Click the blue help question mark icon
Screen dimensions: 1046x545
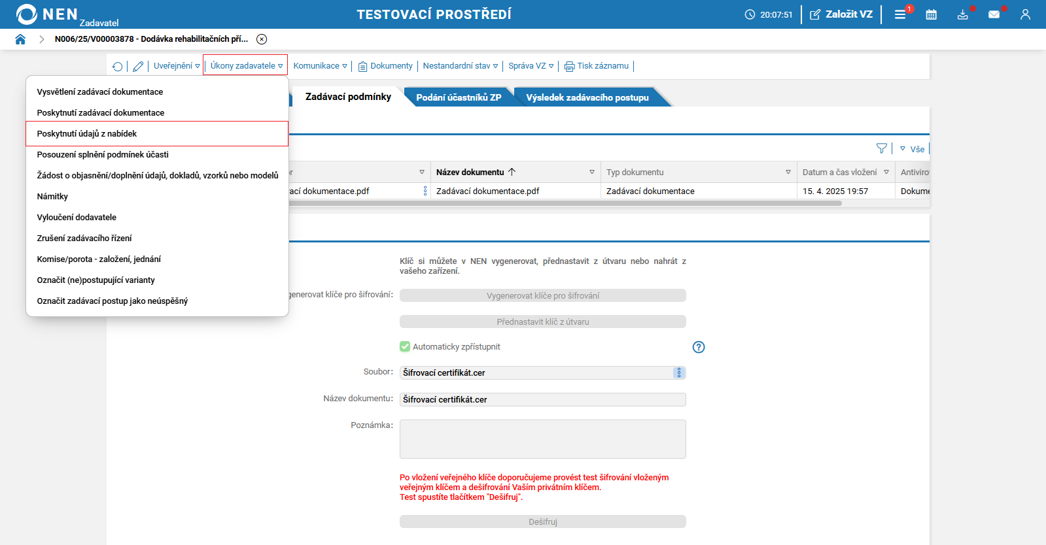(x=699, y=347)
